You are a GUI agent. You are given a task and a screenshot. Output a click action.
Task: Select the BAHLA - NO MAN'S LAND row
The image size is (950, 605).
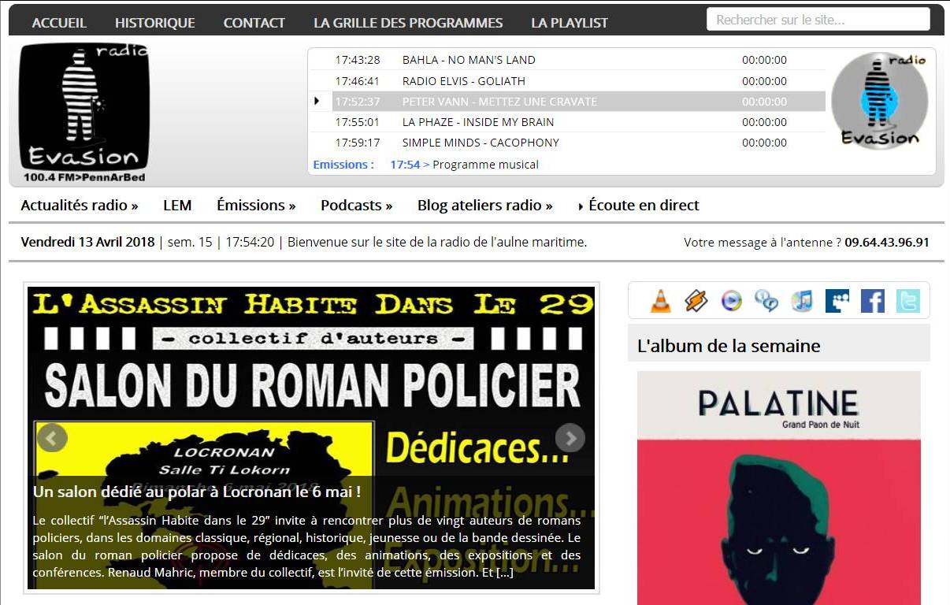point(568,60)
